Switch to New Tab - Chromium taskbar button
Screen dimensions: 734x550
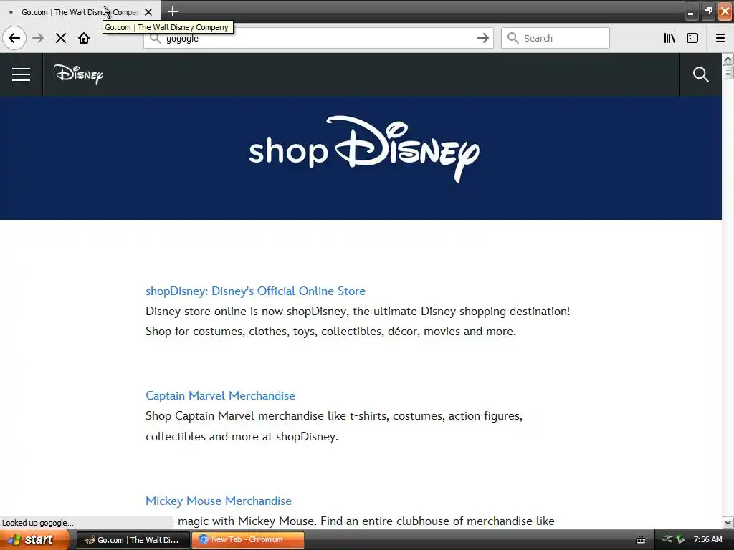pyautogui.click(x=247, y=540)
